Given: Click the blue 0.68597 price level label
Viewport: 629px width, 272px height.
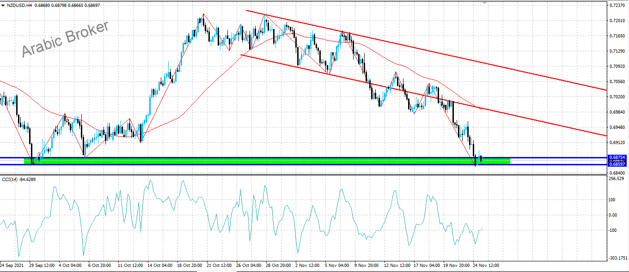Looking at the screenshot, I should coord(617,164).
